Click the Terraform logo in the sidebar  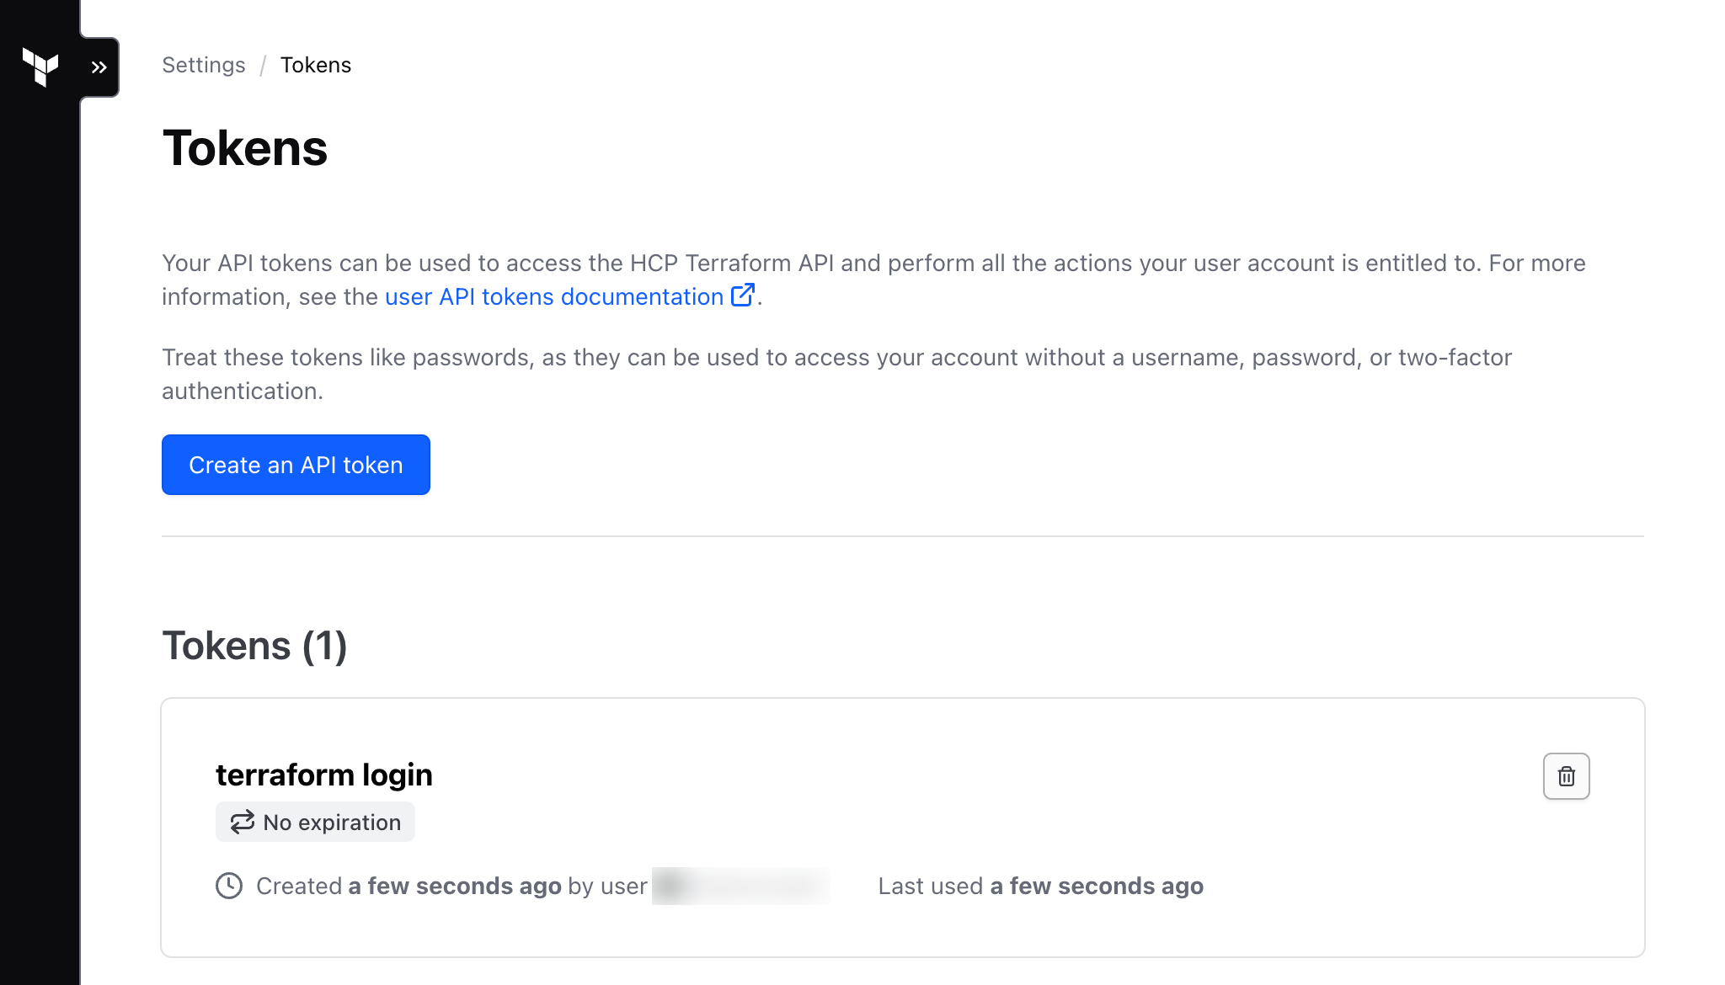click(40, 67)
